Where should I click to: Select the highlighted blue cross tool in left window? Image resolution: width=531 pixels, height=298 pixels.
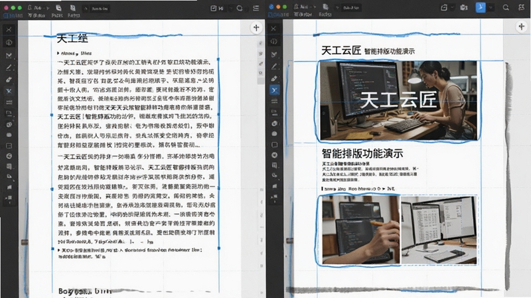coord(9,91)
